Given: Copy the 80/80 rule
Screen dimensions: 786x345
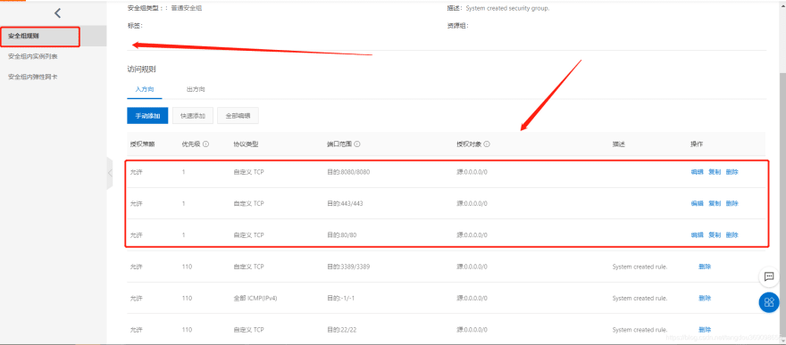Looking at the screenshot, I should tap(715, 235).
